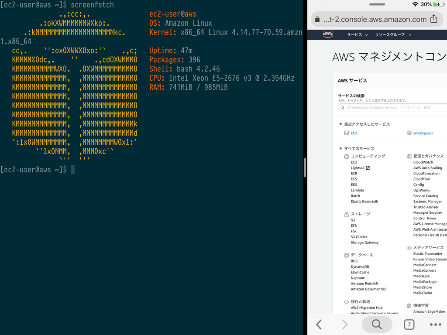Click the Management and Governance category icon
This screenshot has width=447, height=335.
(409, 157)
